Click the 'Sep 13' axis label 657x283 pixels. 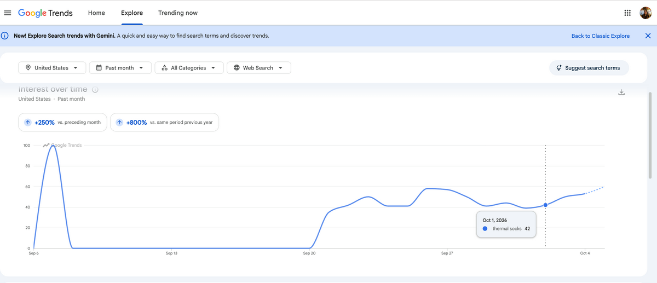click(x=171, y=253)
